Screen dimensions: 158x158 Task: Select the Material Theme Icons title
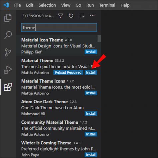(43, 81)
